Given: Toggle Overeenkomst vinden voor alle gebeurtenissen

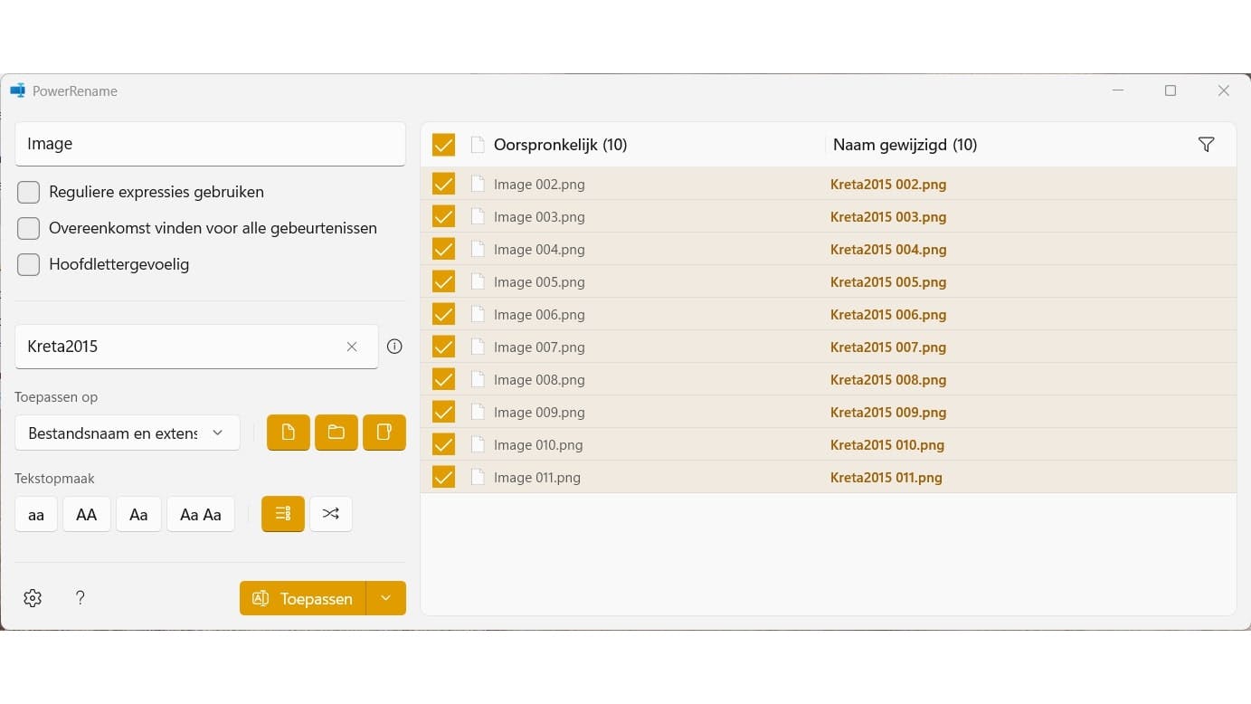Looking at the screenshot, I should click(29, 228).
